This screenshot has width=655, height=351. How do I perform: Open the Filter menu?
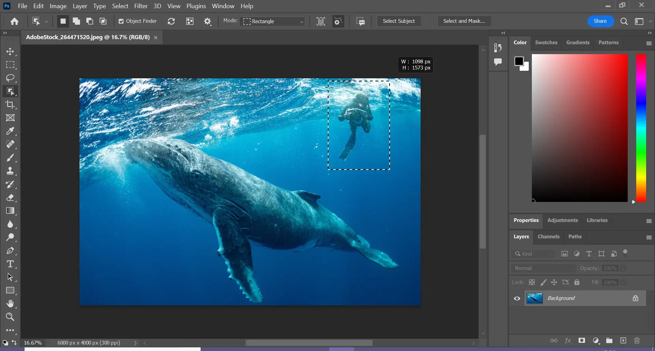pos(141,6)
